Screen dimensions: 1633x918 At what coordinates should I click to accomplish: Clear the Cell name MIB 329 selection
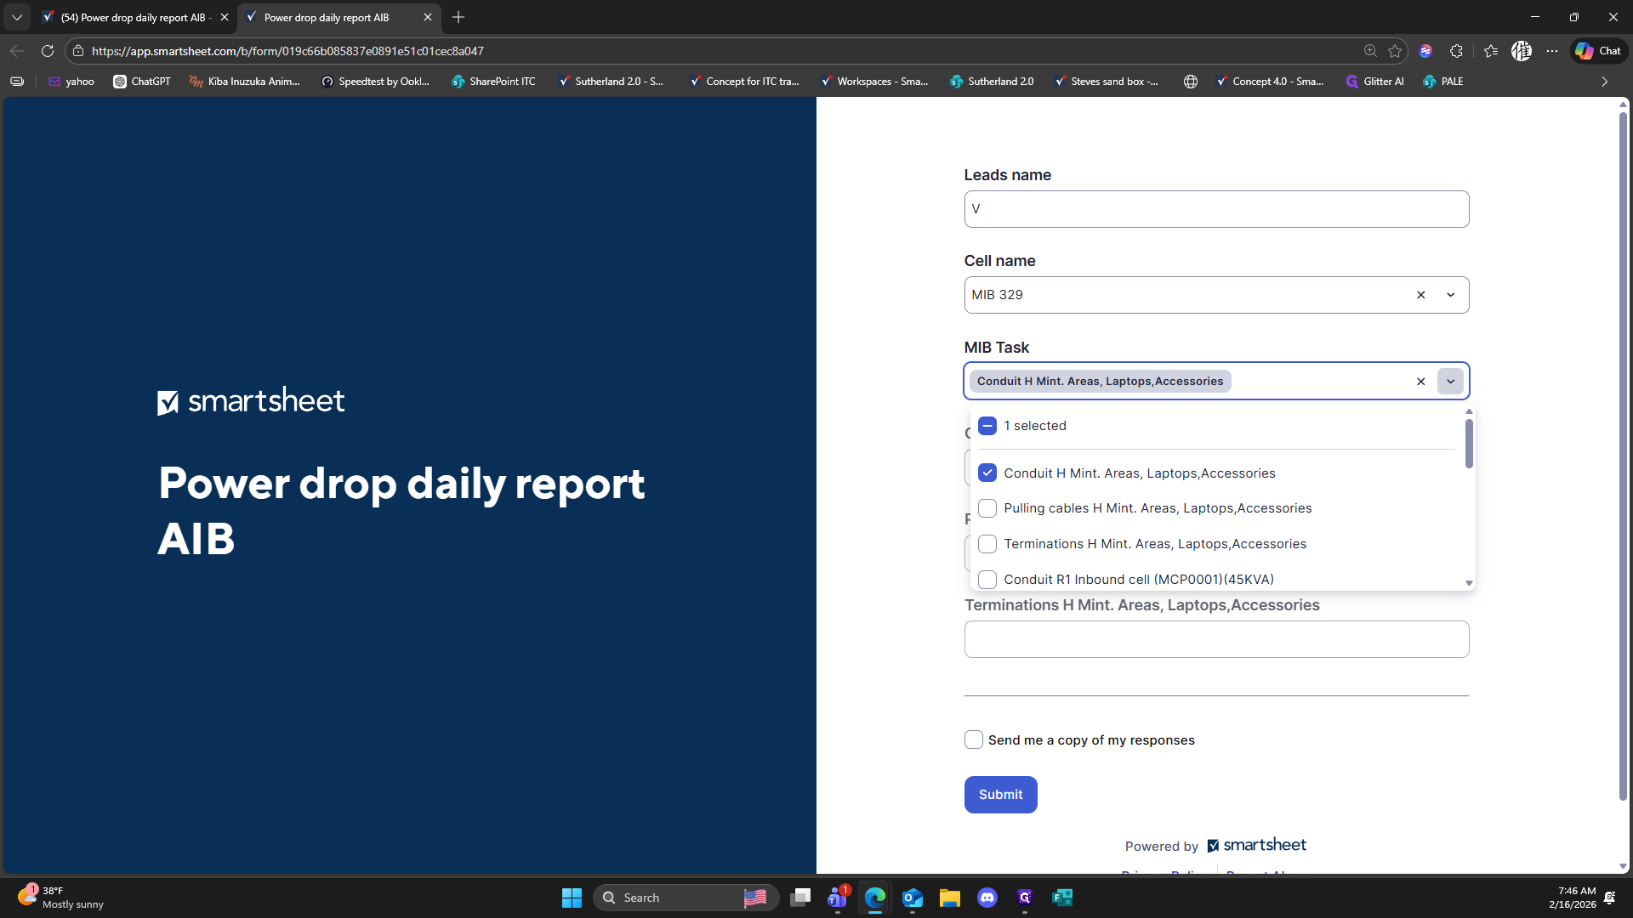pyautogui.click(x=1420, y=295)
